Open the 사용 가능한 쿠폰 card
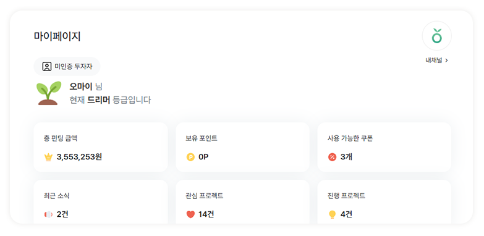The width and height of the screenshot is (484, 236). [x=384, y=147]
